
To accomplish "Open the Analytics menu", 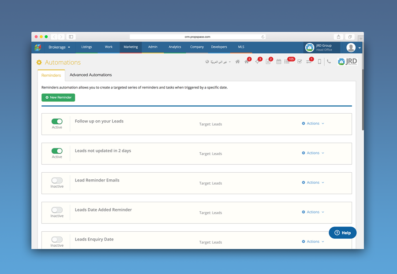I will pyautogui.click(x=175, y=47).
